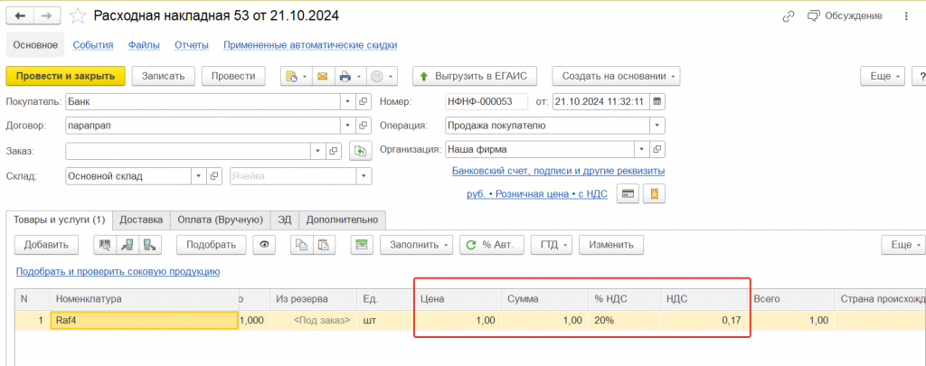Click the Записать button
The image size is (926, 366).
click(163, 76)
